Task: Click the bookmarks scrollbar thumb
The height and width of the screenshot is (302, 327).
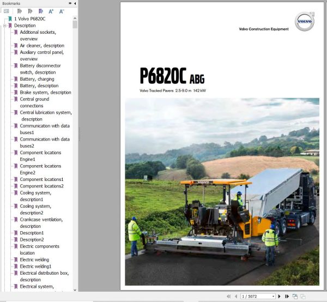Action: click(75, 25)
